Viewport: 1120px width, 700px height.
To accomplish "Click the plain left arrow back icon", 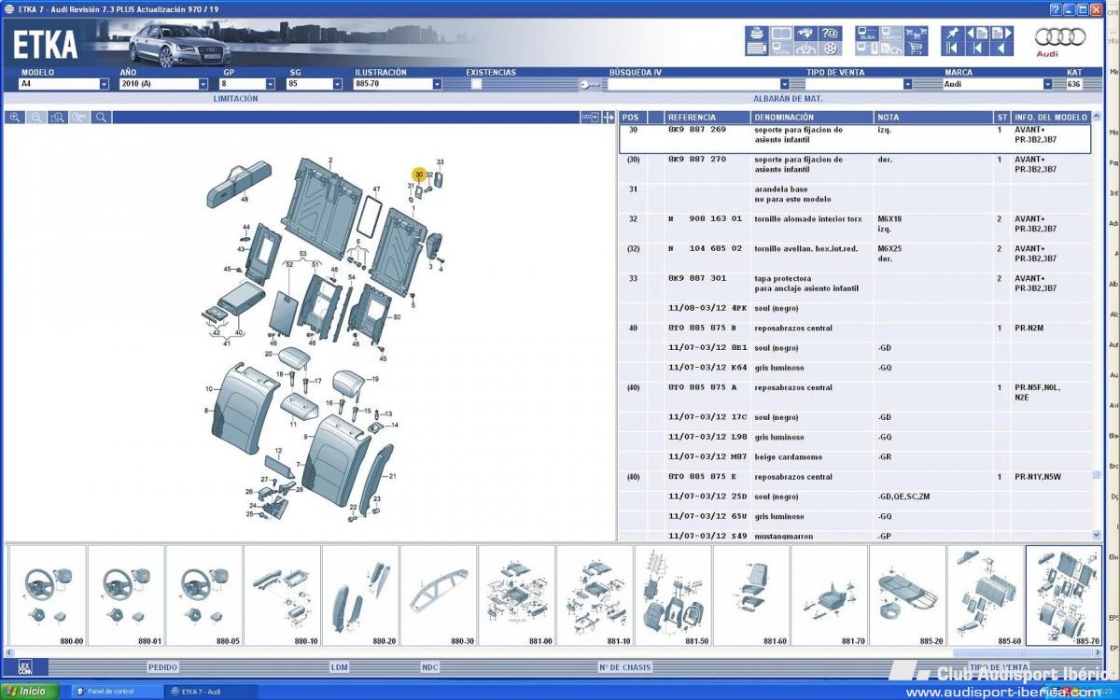I will [x=1001, y=49].
